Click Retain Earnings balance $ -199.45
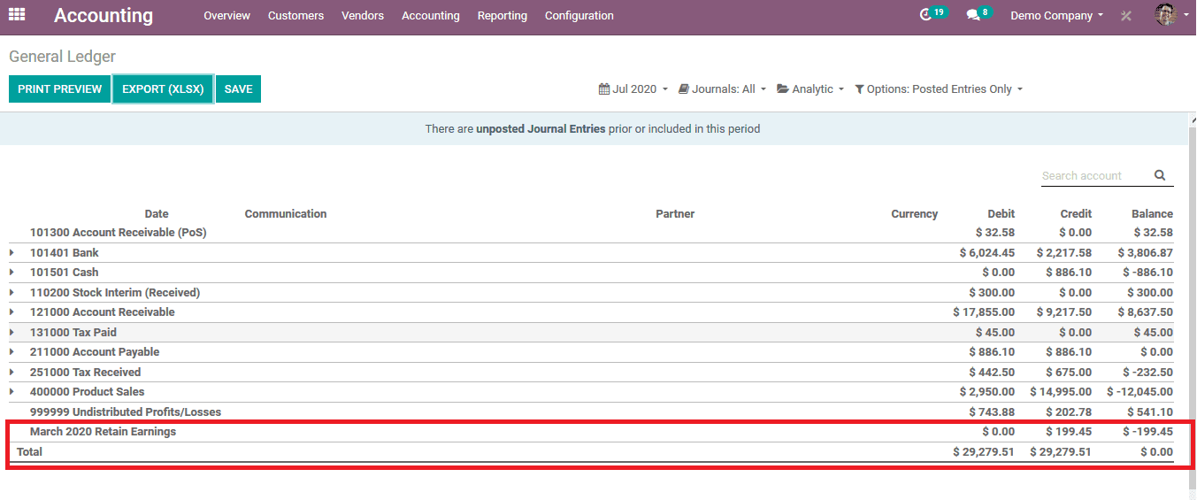1197x500 pixels. pyautogui.click(x=1147, y=432)
